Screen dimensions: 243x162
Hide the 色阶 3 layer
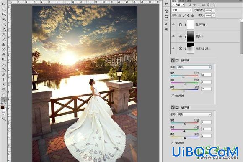pos(173,36)
